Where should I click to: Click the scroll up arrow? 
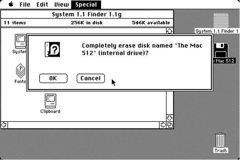(x=169, y=31)
